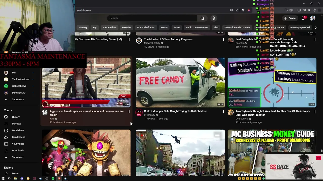Open options for Just Doing My Job video
Viewport: 323px width, 181px height.
click(x=315, y=39)
